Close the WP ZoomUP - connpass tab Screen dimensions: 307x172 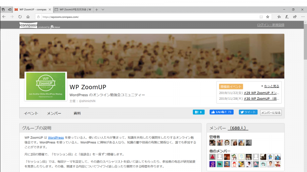pos(50,9)
